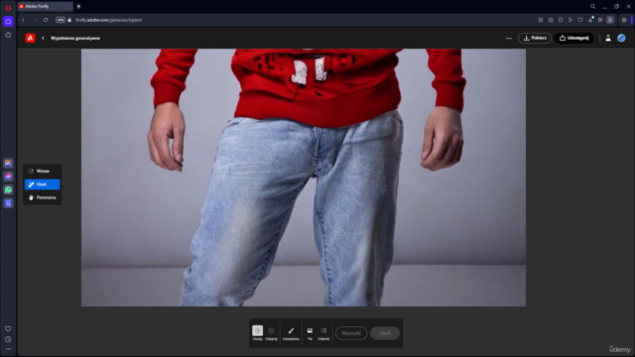Click the downloads icon with blue badge
Screen dimensions: 635x357
pyautogui.click(x=590, y=20)
